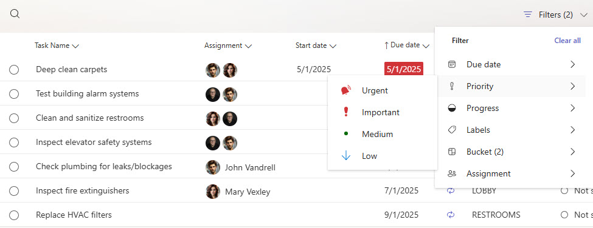
Task: Click the Filters funnel lines icon
Action: pyautogui.click(x=527, y=15)
